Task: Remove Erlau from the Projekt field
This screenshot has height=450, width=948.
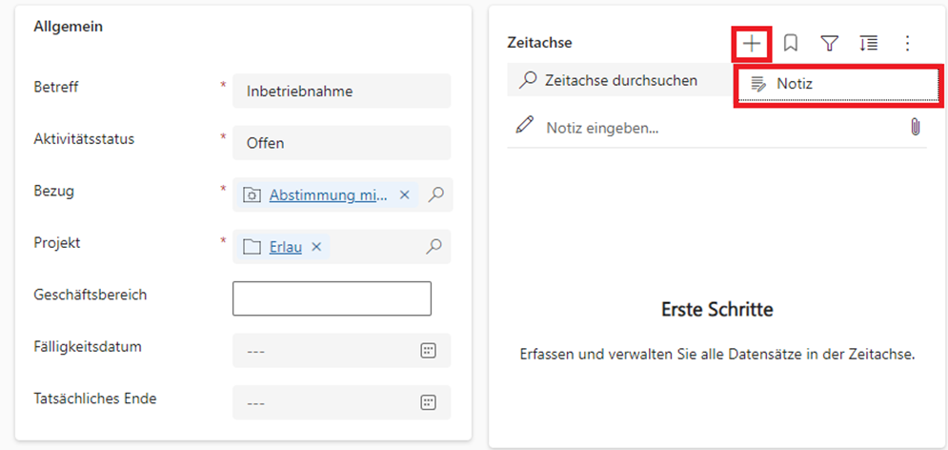Action: 317,247
